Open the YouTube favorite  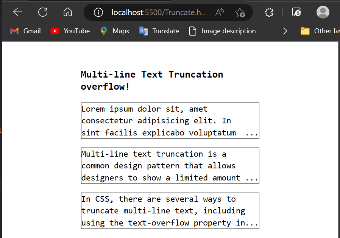point(70,31)
